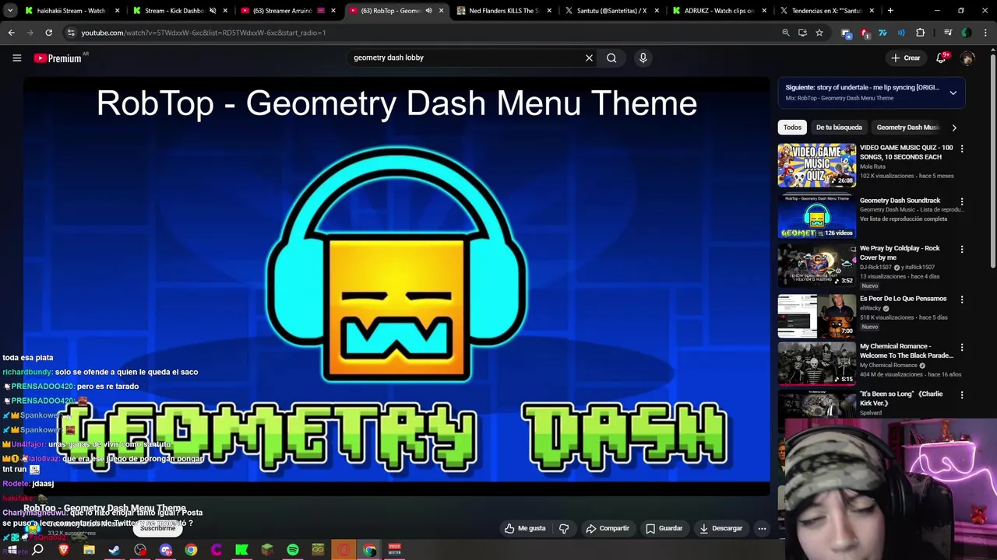Open Chrome three-dot menu

(x=985, y=33)
